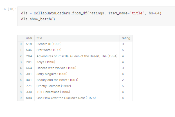Viewport: 175px width, 117px height.
Task: Click the rating value for Beauty and the Beast
Action: pyautogui.click(x=123, y=80)
